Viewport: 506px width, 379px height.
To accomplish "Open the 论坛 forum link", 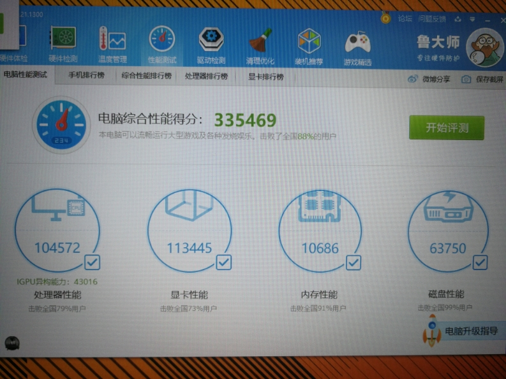I will click(405, 18).
